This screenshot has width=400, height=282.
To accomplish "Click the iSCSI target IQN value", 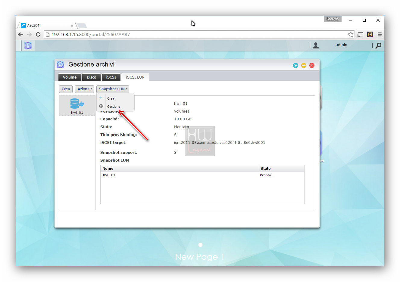I will (220, 143).
